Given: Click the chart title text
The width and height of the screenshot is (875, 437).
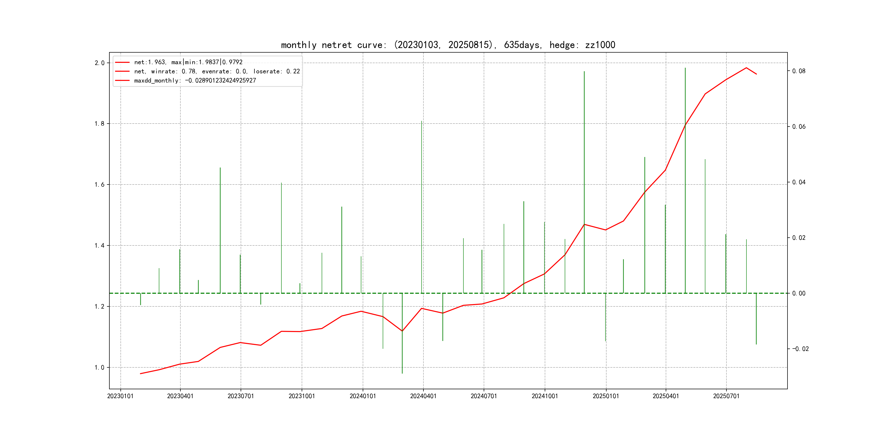Looking at the screenshot, I should (x=448, y=45).
